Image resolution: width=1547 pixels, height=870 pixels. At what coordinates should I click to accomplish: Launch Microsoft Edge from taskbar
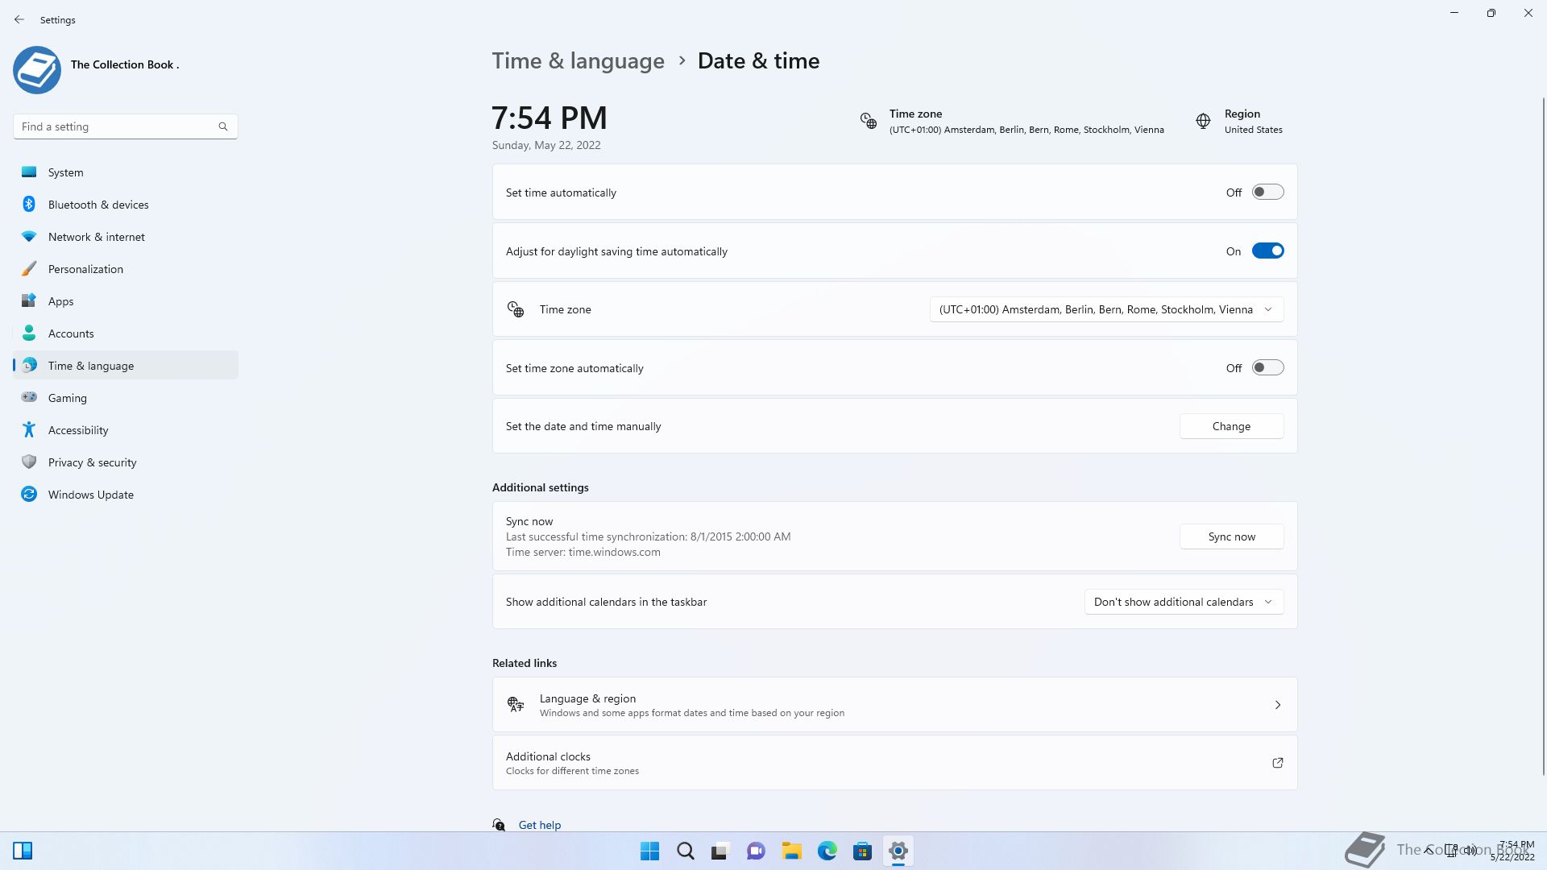pyautogui.click(x=827, y=851)
